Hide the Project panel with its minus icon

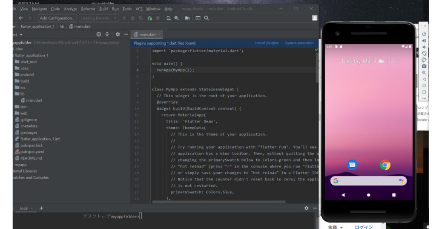pyautogui.click(x=126, y=34)
